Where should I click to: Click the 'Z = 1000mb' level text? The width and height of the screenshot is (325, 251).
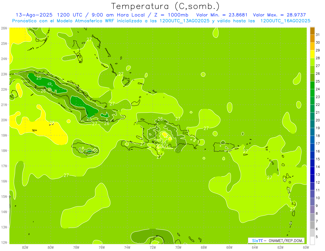coord(171,15)
